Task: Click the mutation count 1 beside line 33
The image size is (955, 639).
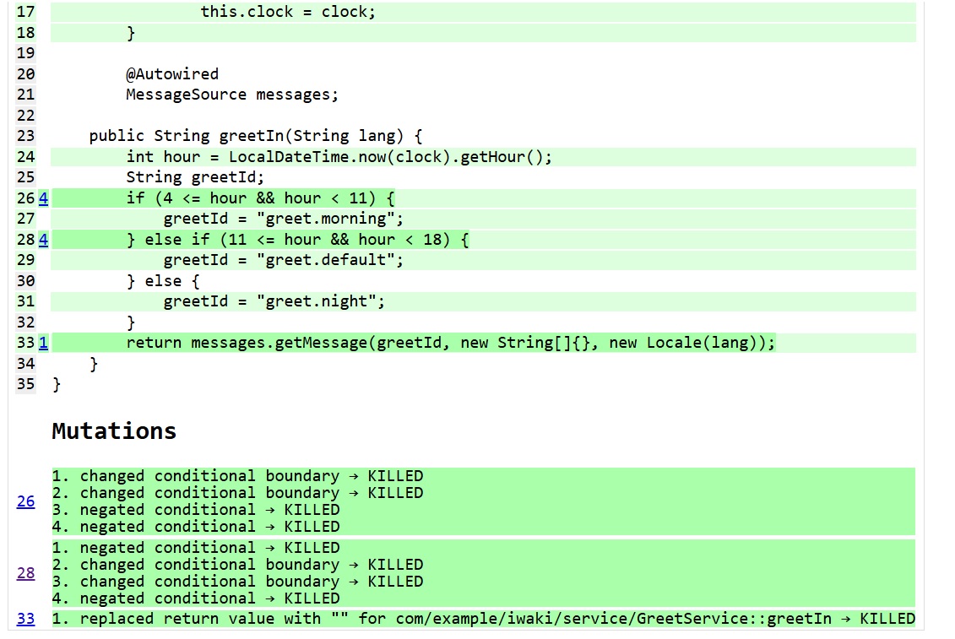Action: (x=43, y=343)
